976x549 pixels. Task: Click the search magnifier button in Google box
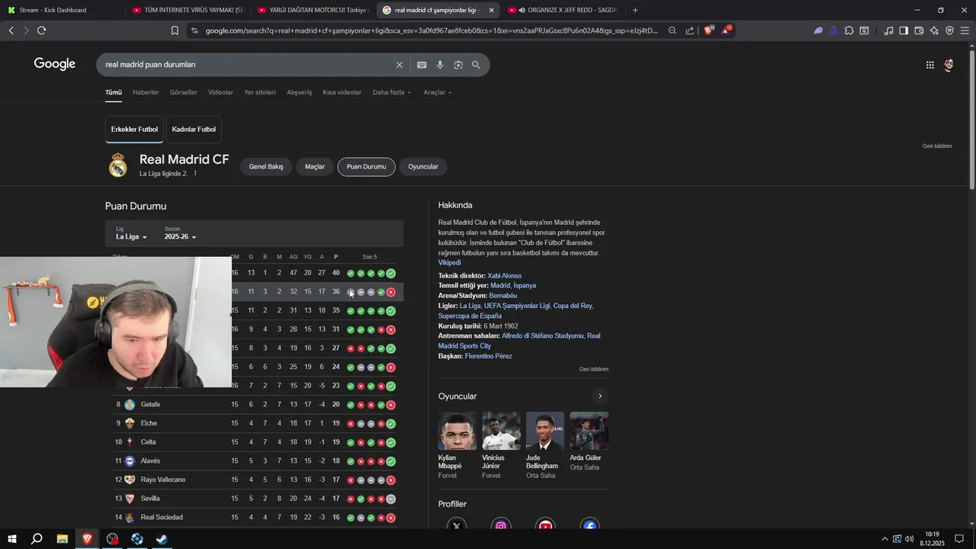click(476, 65)
